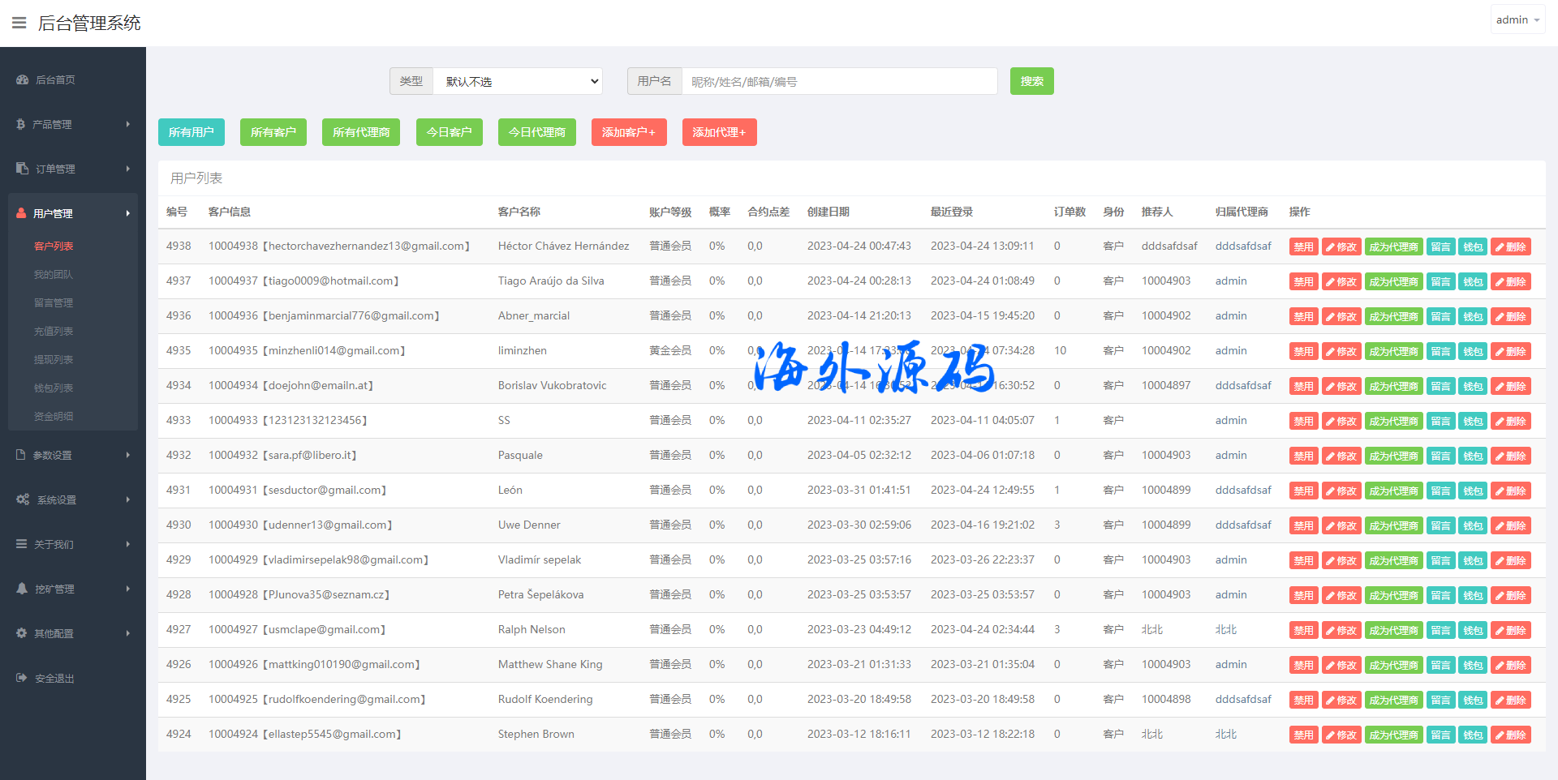Click the 安全退出 logout icon

click(x=22, y=678)
